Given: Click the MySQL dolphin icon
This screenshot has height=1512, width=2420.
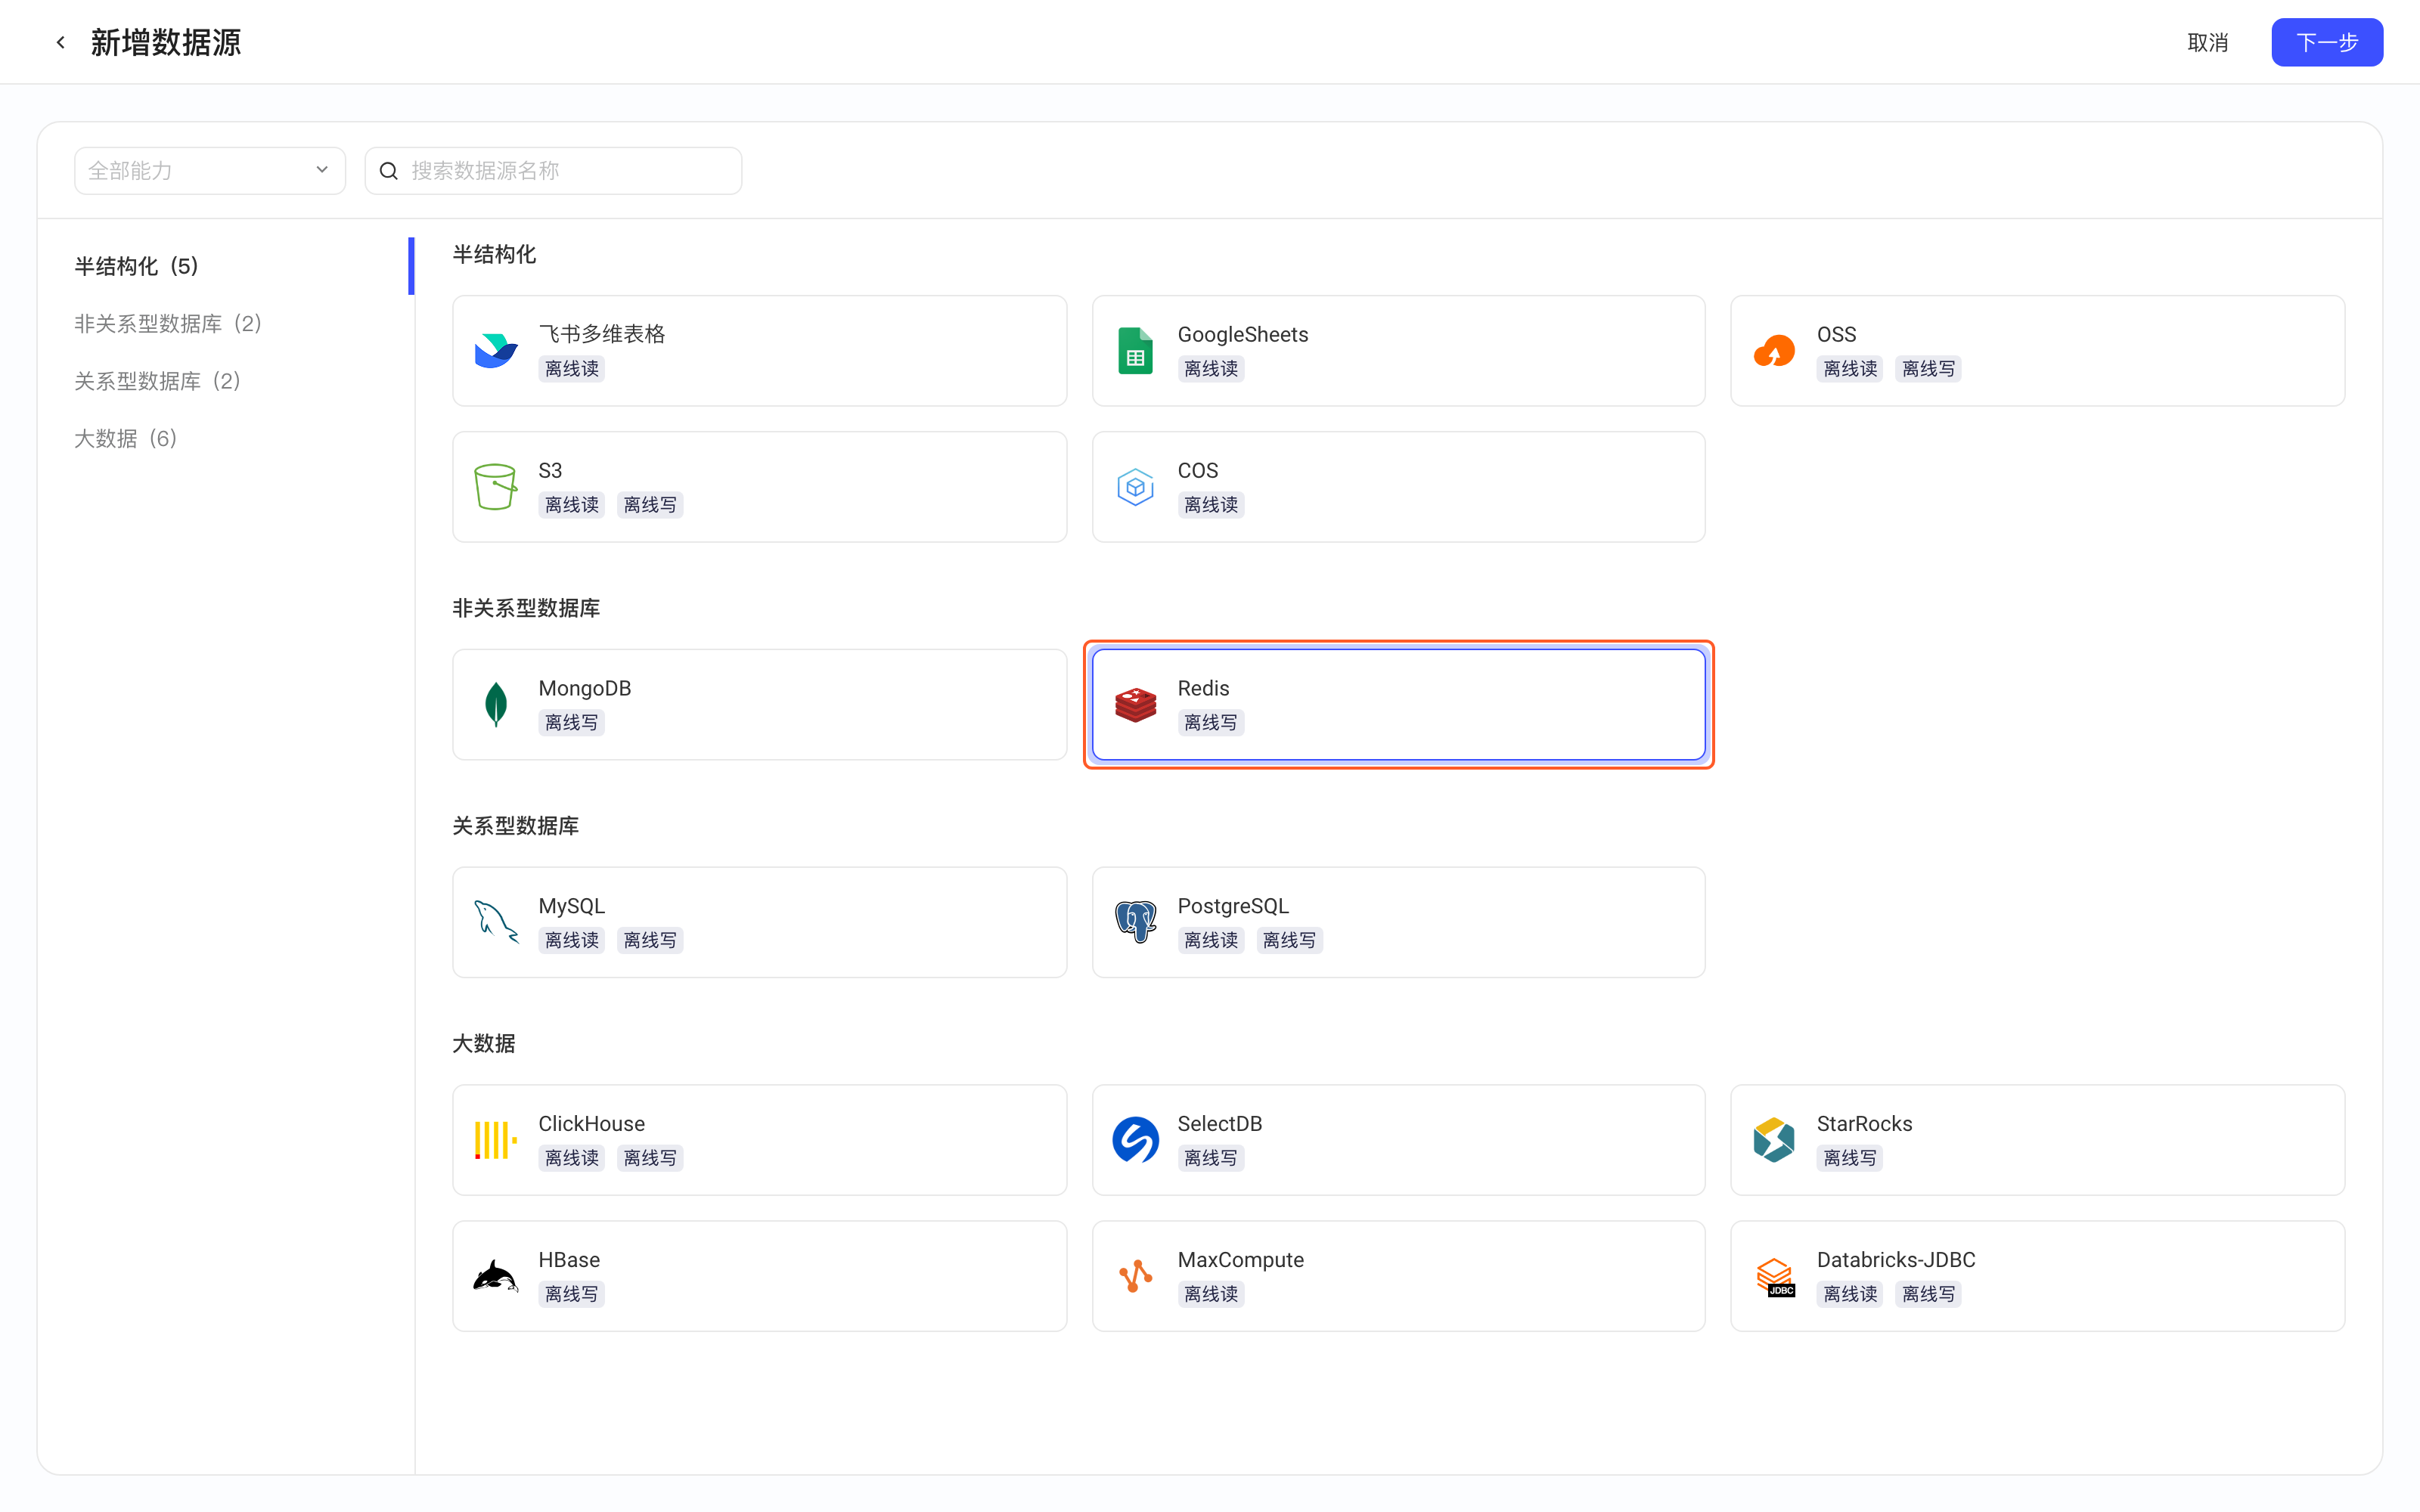Looking at the screenshot, I should [496, 922].
